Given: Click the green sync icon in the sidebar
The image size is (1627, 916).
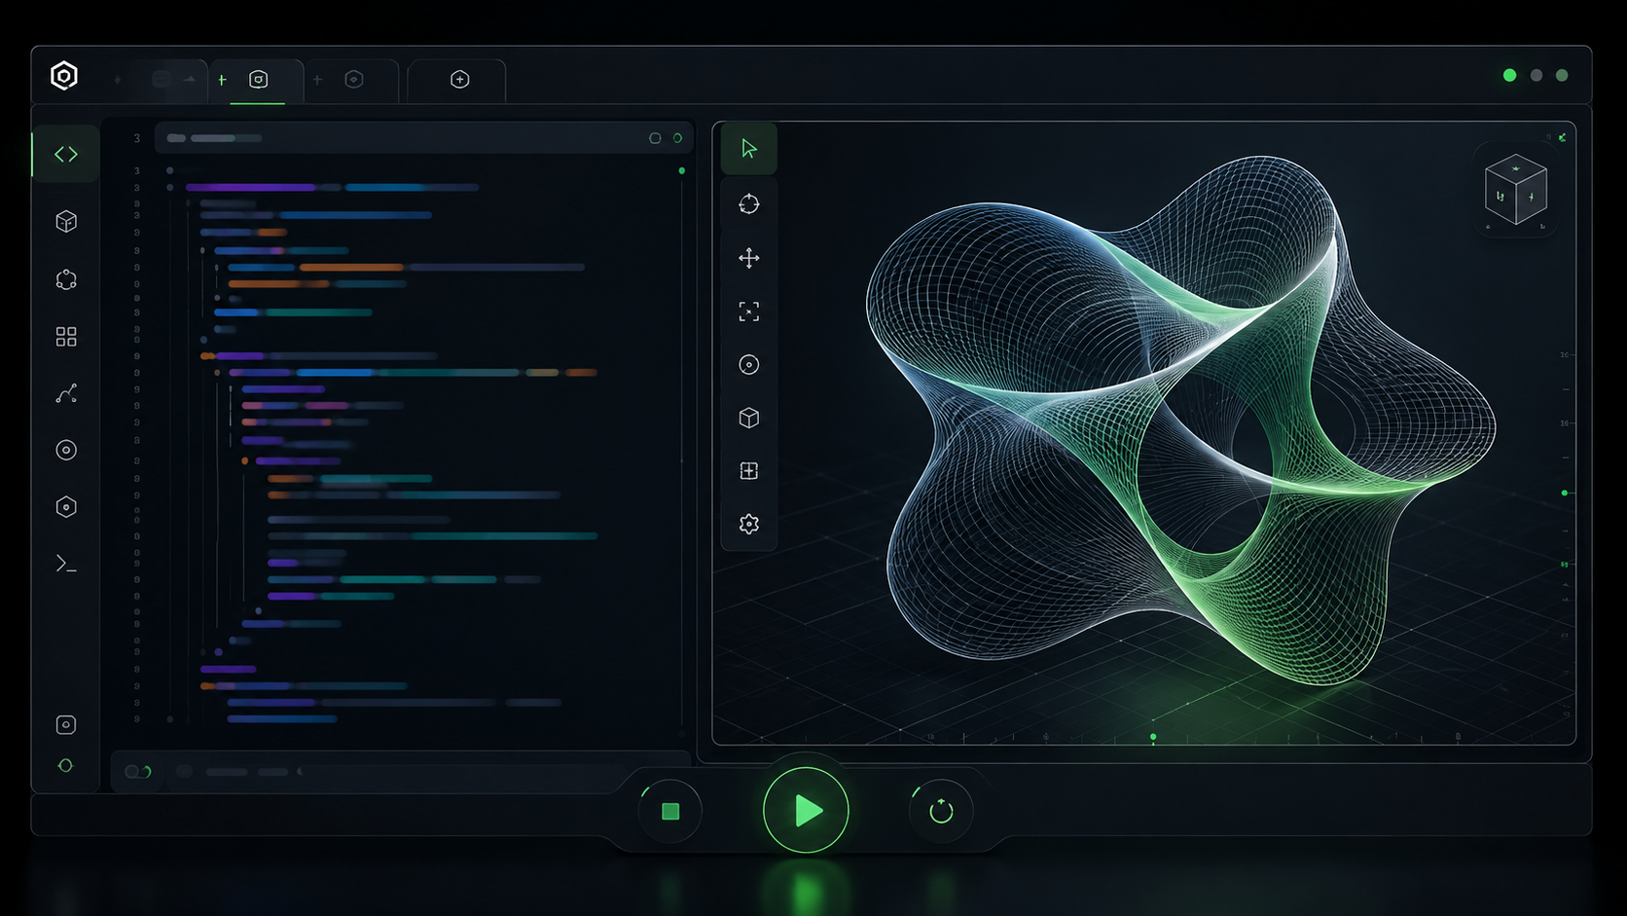Looking at the screenshot, I should click(66, 766).
